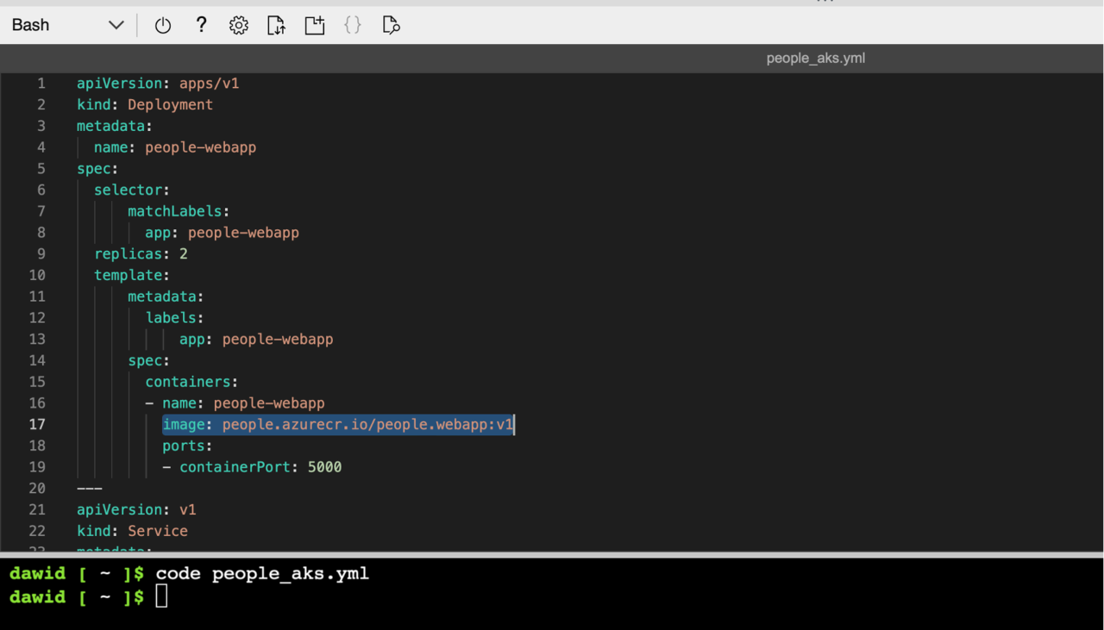The height and width of the screenshot is (630, 1104).
Task: Click the YAML document separator dashes
Action: [89, 488]
